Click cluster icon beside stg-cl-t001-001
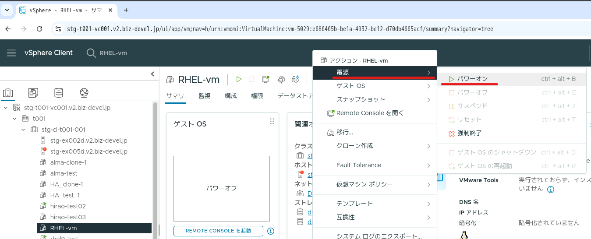 point(34,130)
